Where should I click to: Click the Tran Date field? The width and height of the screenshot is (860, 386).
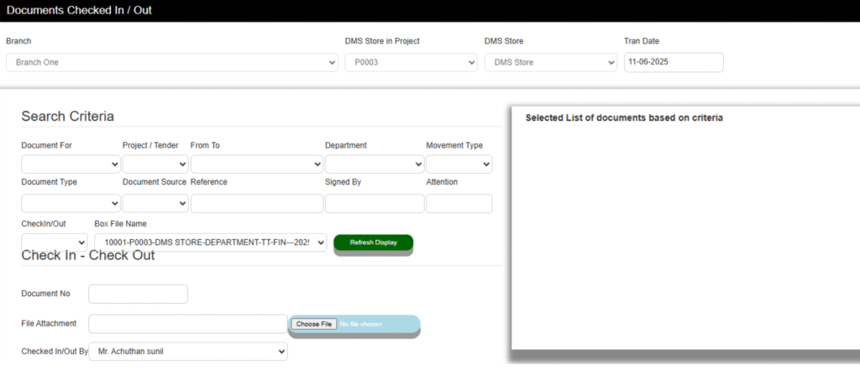(x=673, y=63)
